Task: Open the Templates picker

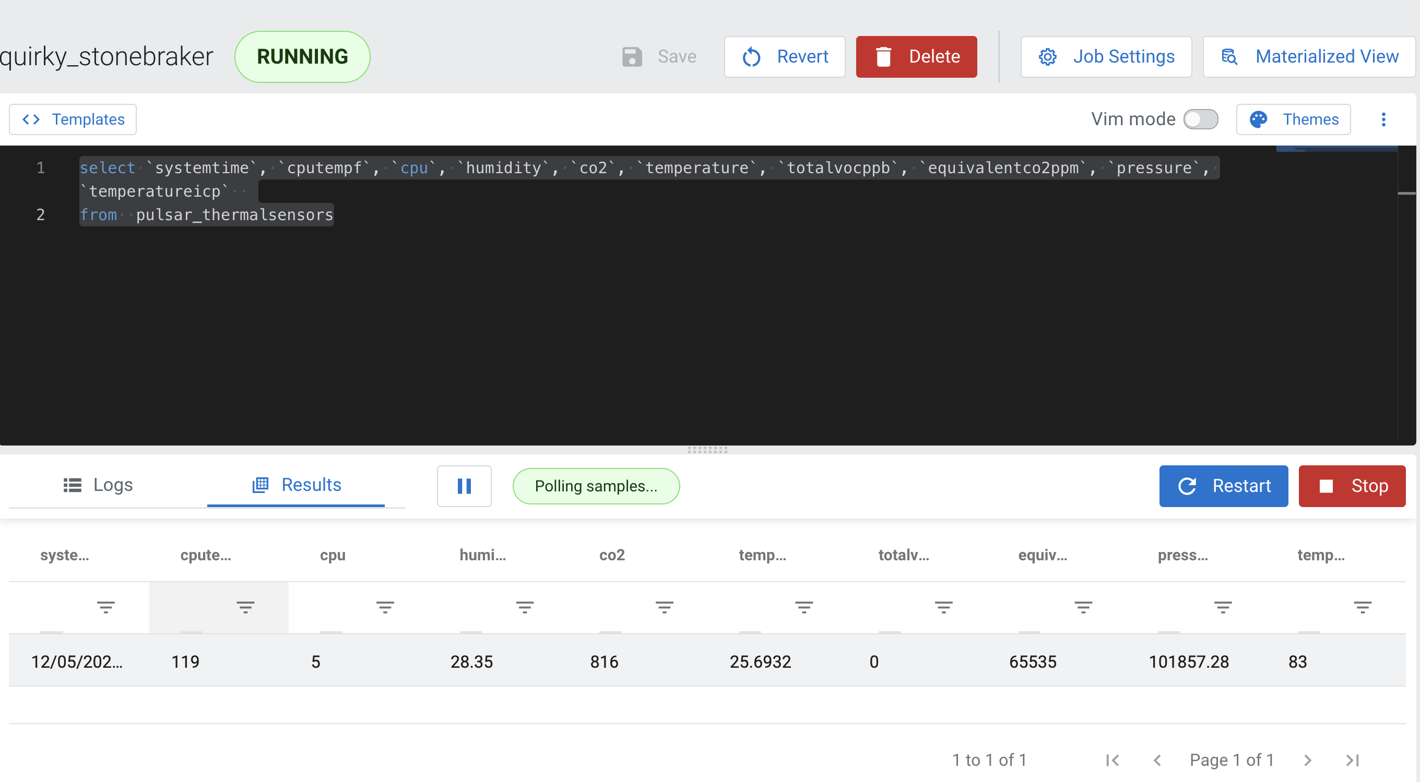Action: [x=72, y=119]
